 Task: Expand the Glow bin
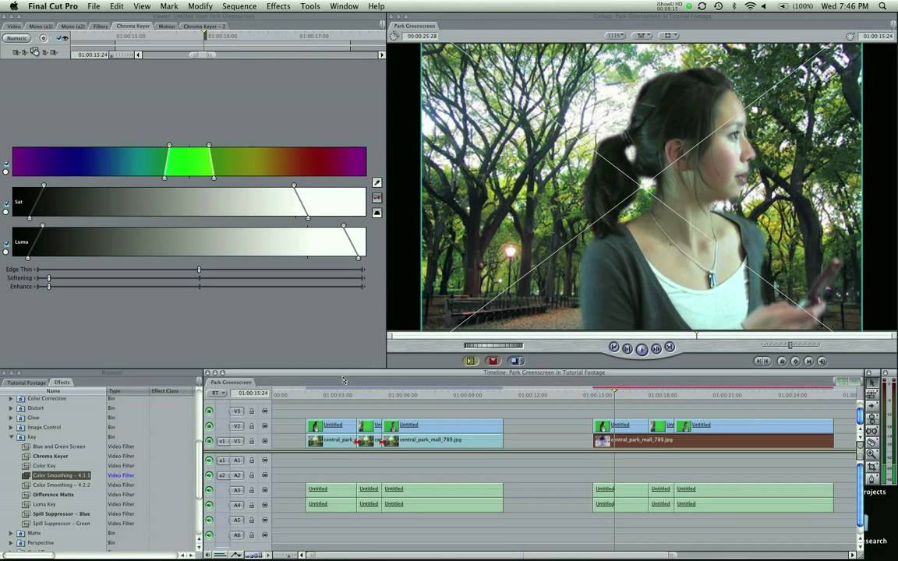(11, 418)
